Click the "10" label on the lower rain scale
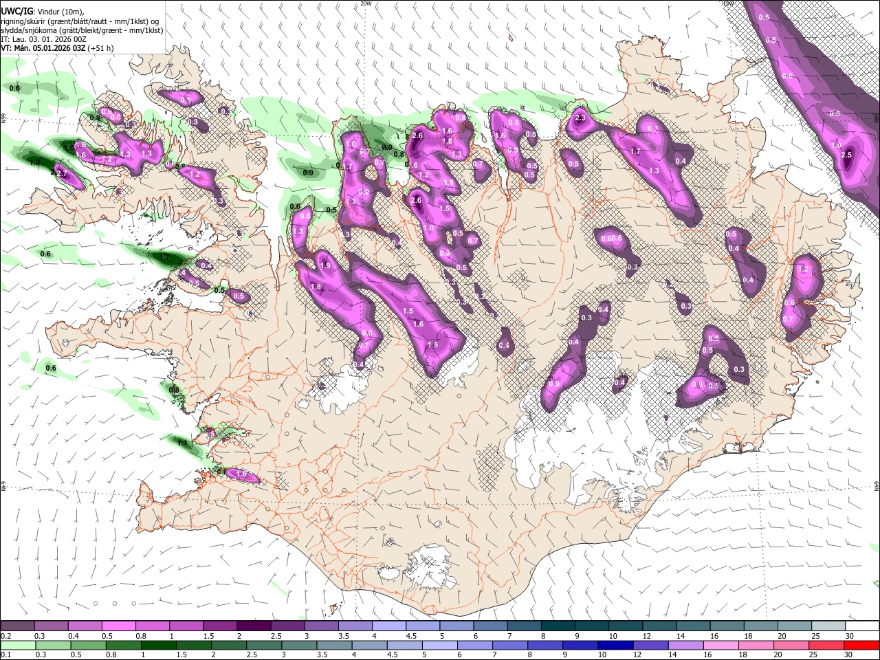 coord(602,655)
